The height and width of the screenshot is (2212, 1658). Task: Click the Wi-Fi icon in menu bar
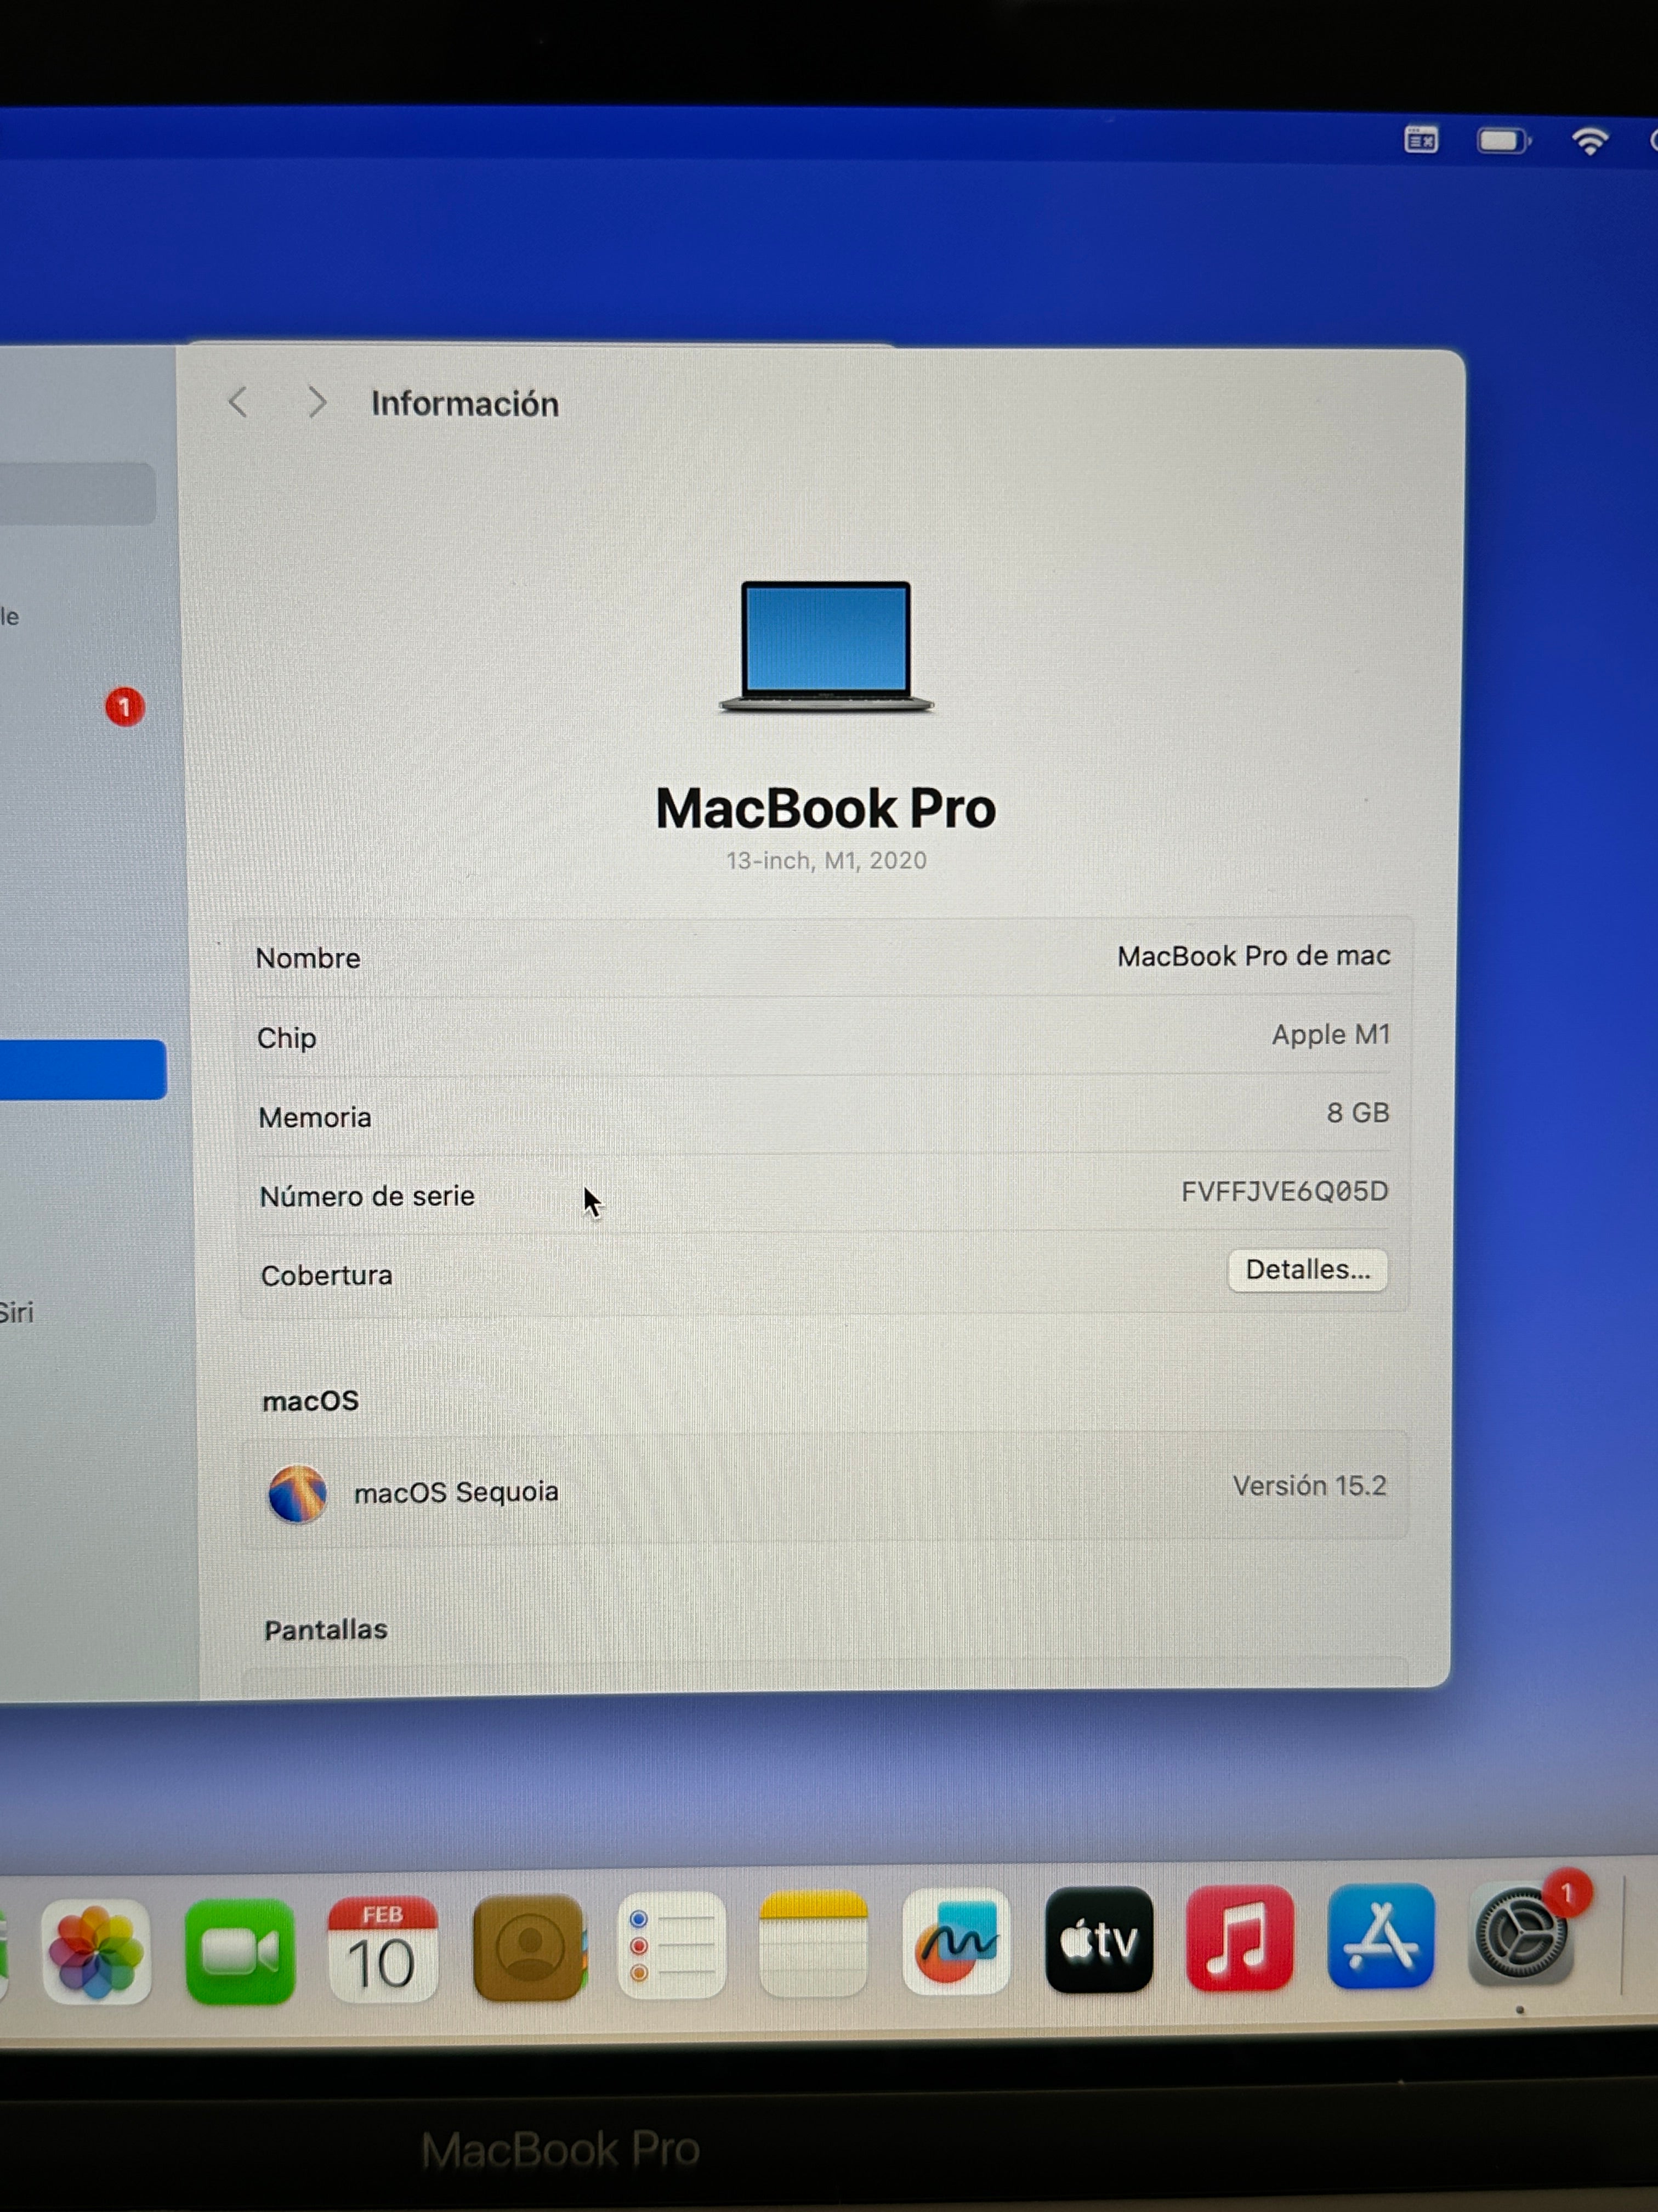pyautogui.click(x=1590, y=141)
